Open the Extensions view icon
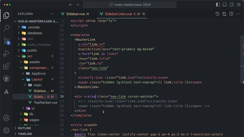This screenshot has height=137, width=244. 6,66
